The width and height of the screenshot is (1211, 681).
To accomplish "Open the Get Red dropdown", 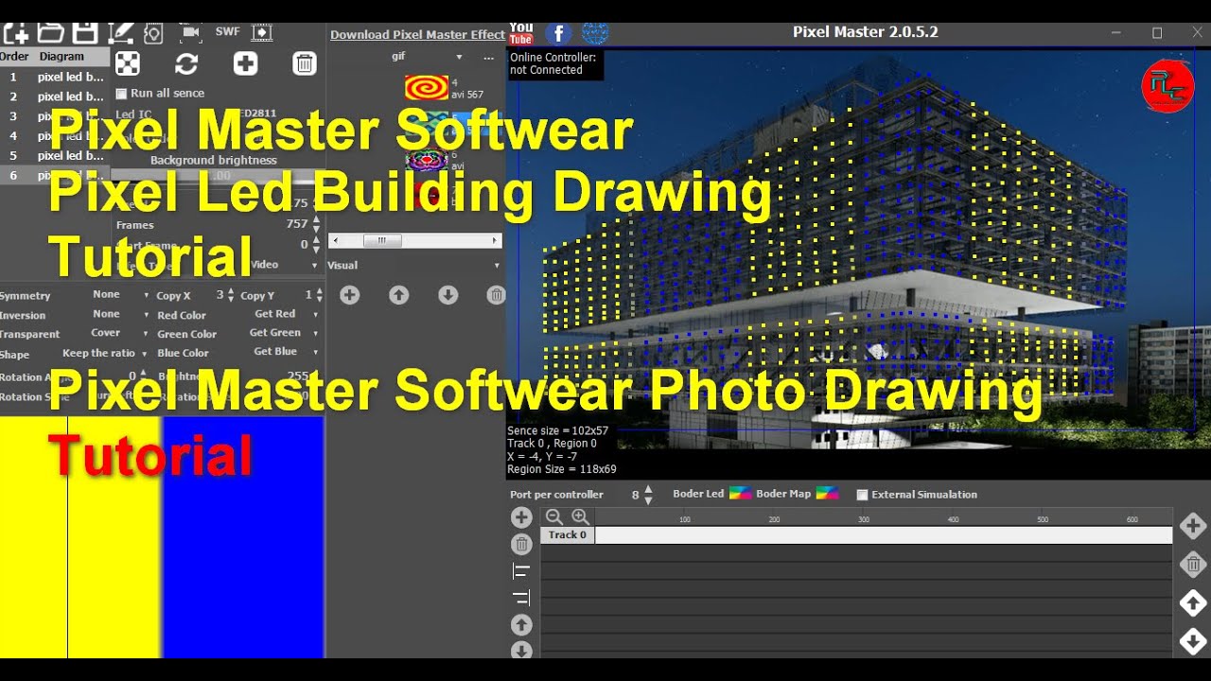I will point(286,314).
